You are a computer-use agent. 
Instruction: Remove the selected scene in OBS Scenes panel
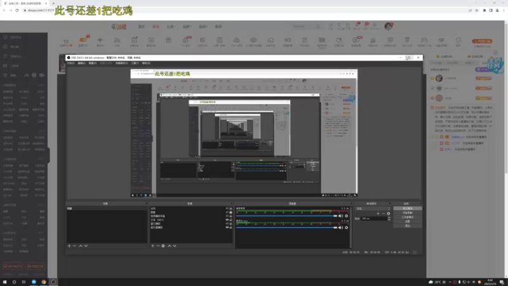point(74,246)
